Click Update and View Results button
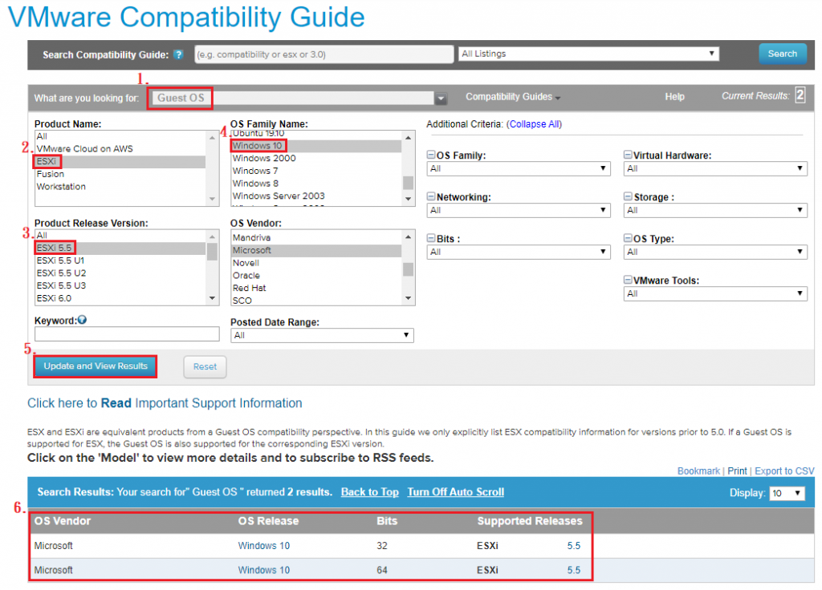Screen dimensions: 822x590 pos(96,366)
